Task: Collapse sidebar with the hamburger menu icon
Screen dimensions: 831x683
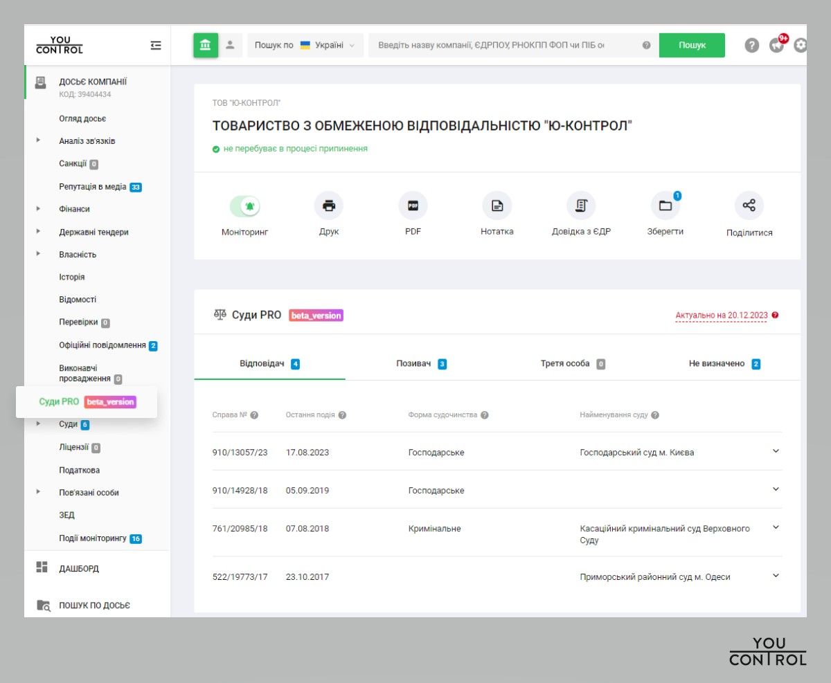Action: [156, 46]
